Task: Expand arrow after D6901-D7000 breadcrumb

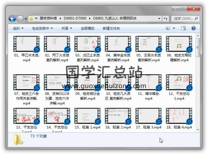Action: pos(90,18)
